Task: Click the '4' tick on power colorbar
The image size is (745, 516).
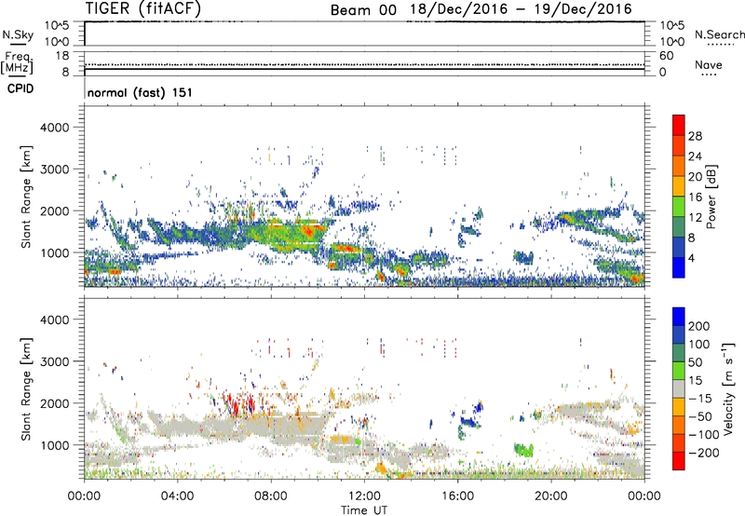Action: pyautogui.click(x=692, y=258)
